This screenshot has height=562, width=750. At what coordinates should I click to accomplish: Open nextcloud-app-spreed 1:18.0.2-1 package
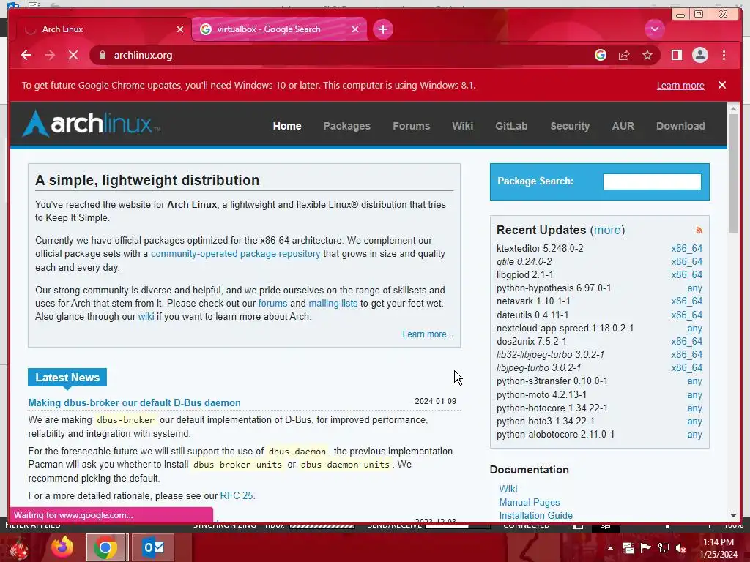(565, 329)
